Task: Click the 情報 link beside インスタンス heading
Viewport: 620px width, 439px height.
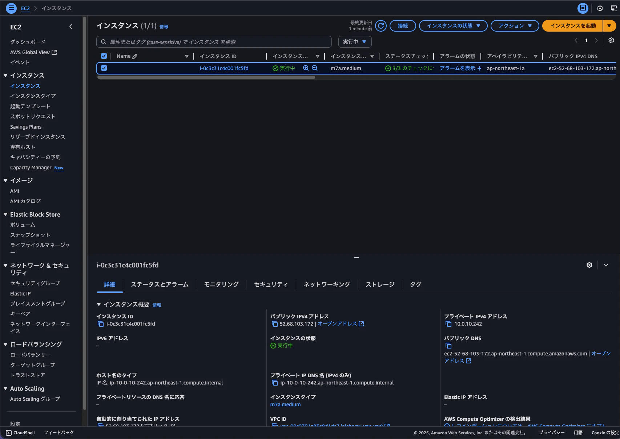Action: (164, 27)
